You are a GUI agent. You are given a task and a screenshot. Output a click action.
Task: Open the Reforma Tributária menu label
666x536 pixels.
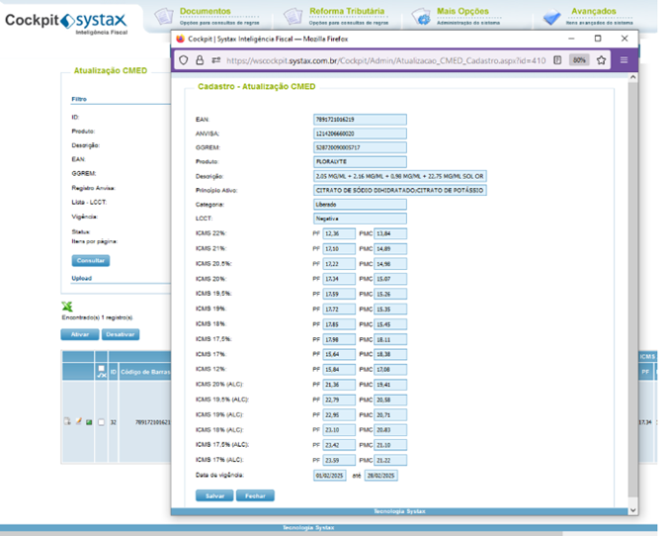[347, 11]
